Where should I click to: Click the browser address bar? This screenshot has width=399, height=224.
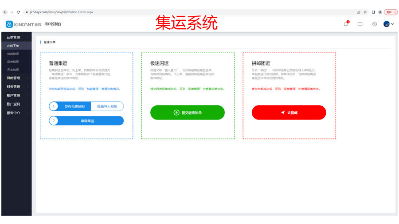point(177,12)
